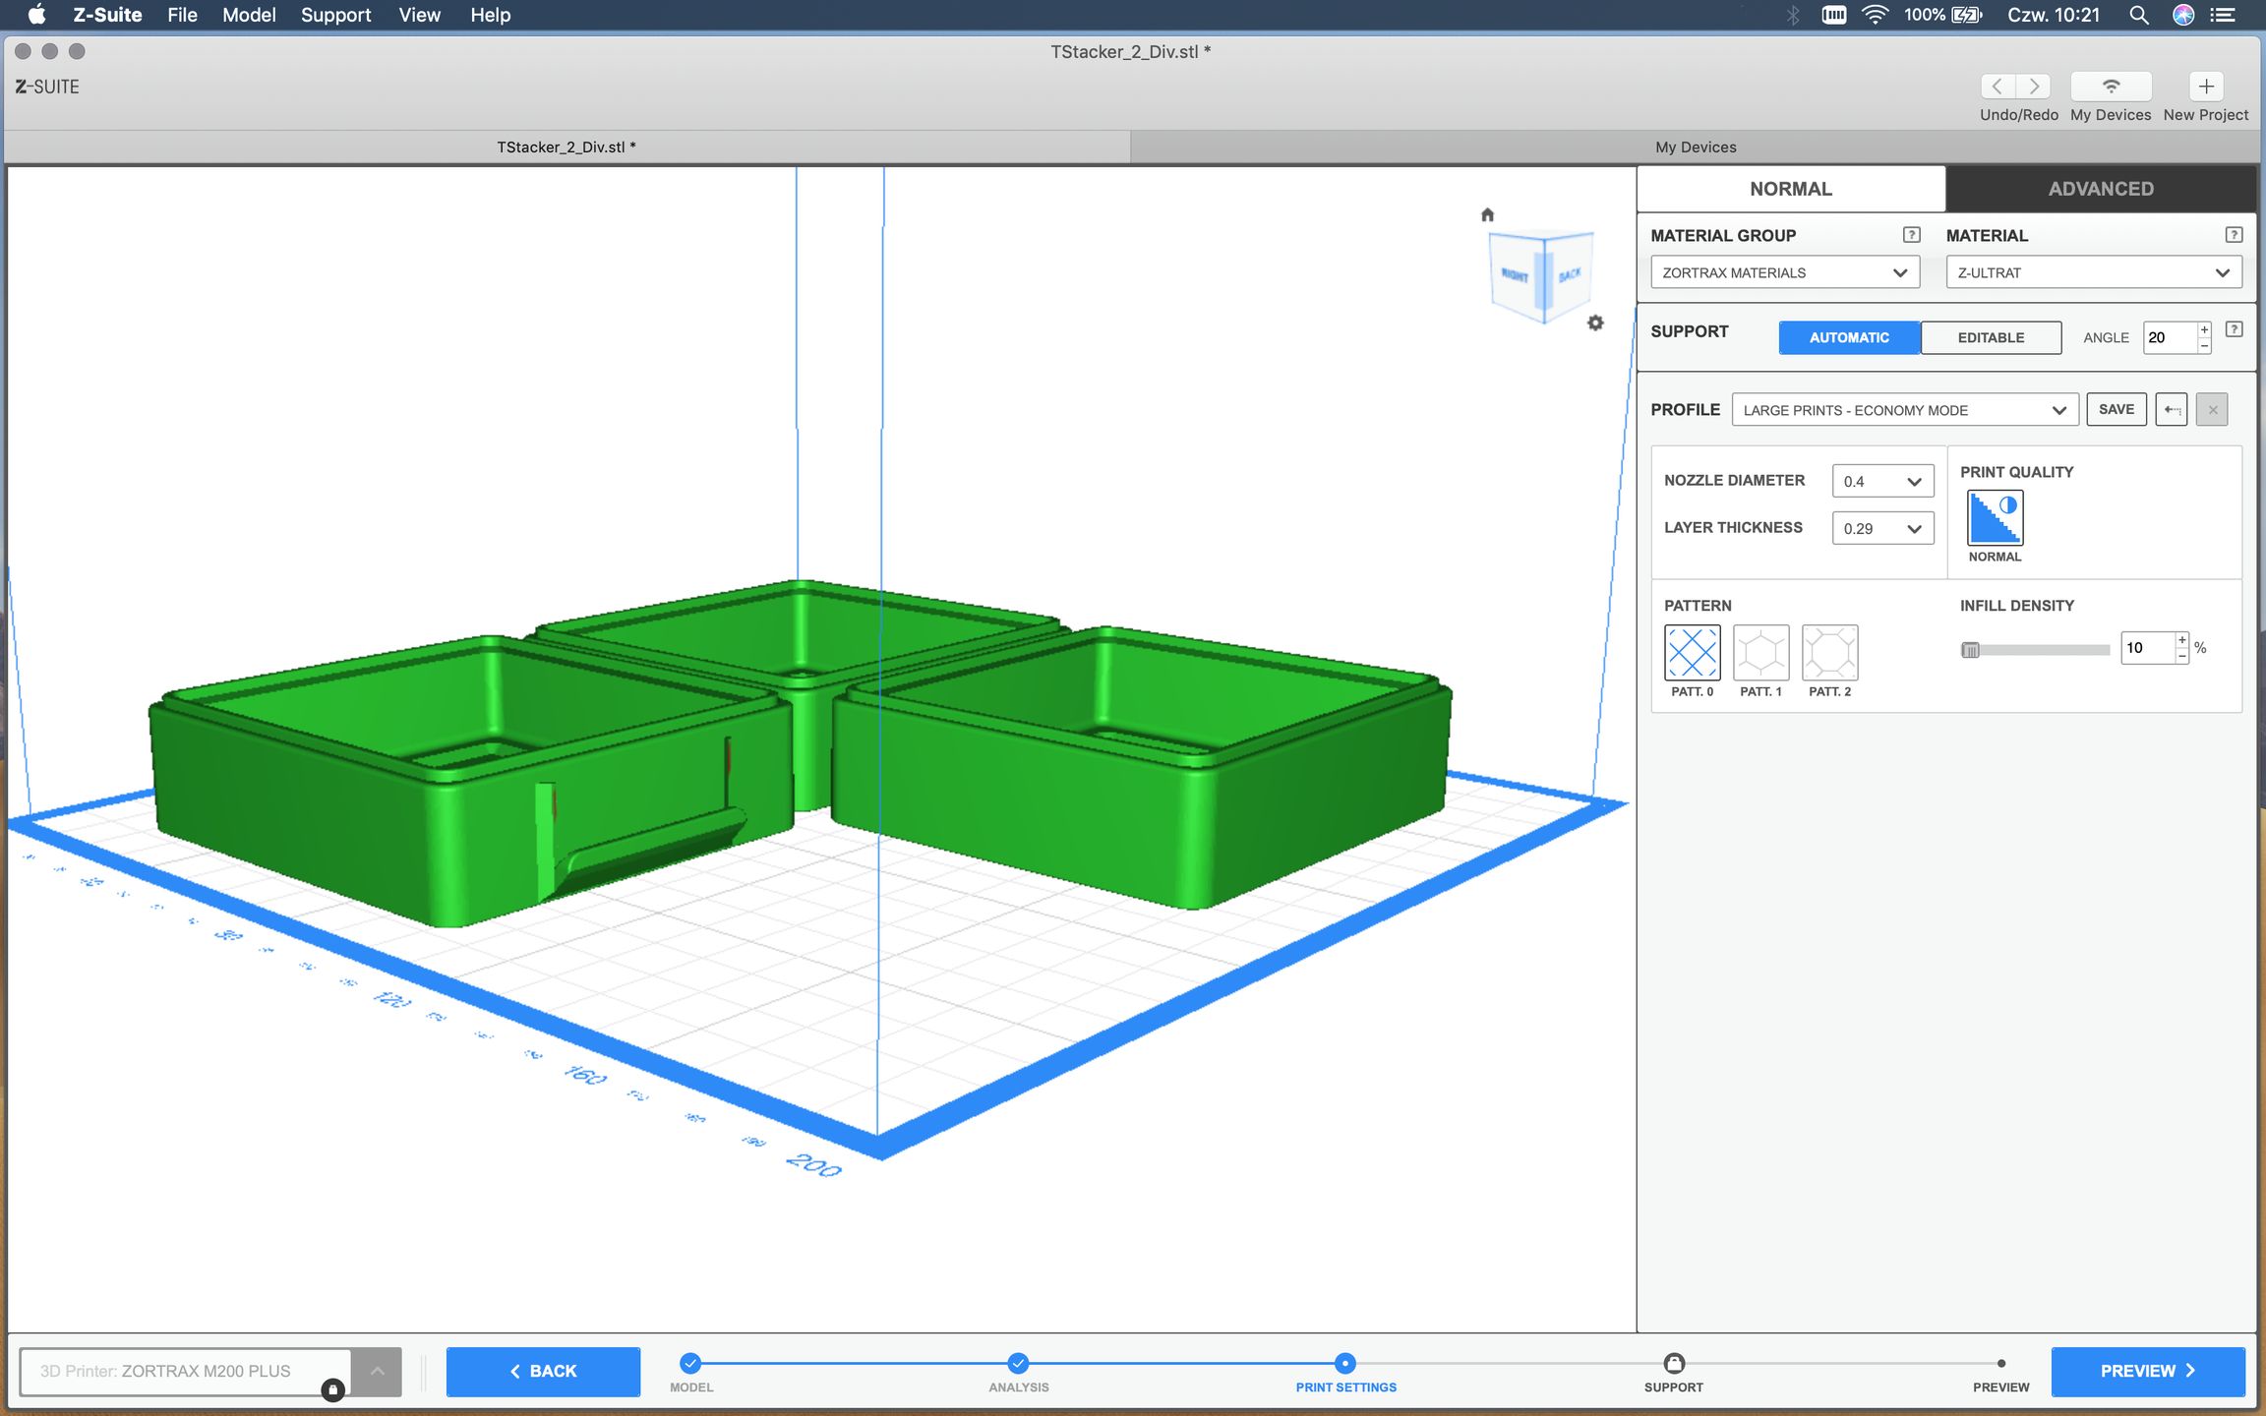Click the Bluetooth menu bar icon
The height and width of the screenshot is (1416, 2266).
point(1793,15)
